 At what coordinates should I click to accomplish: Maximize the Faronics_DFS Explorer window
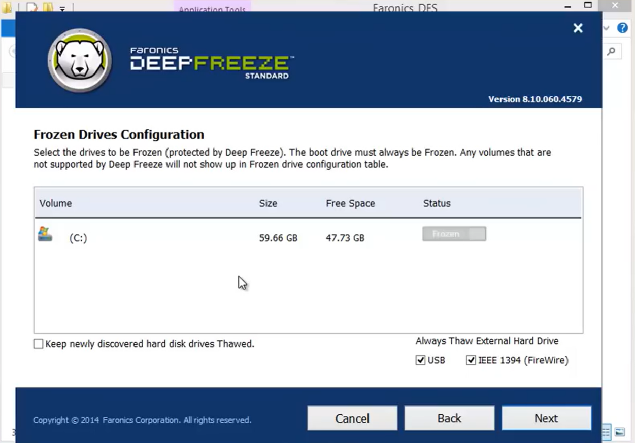pos(588,6)
